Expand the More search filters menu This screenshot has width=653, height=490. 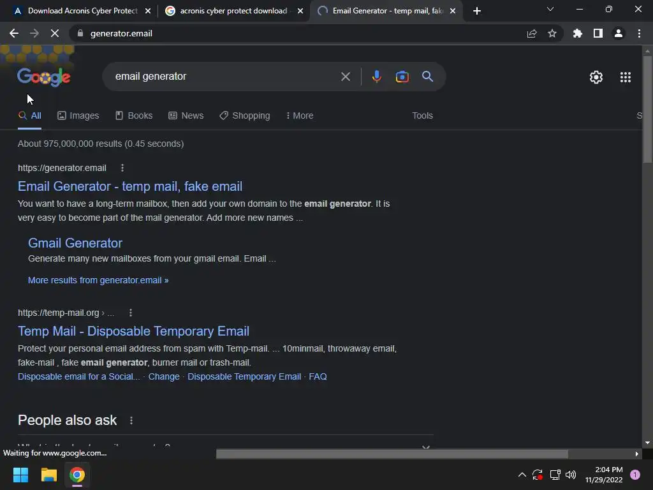(300, 116)
